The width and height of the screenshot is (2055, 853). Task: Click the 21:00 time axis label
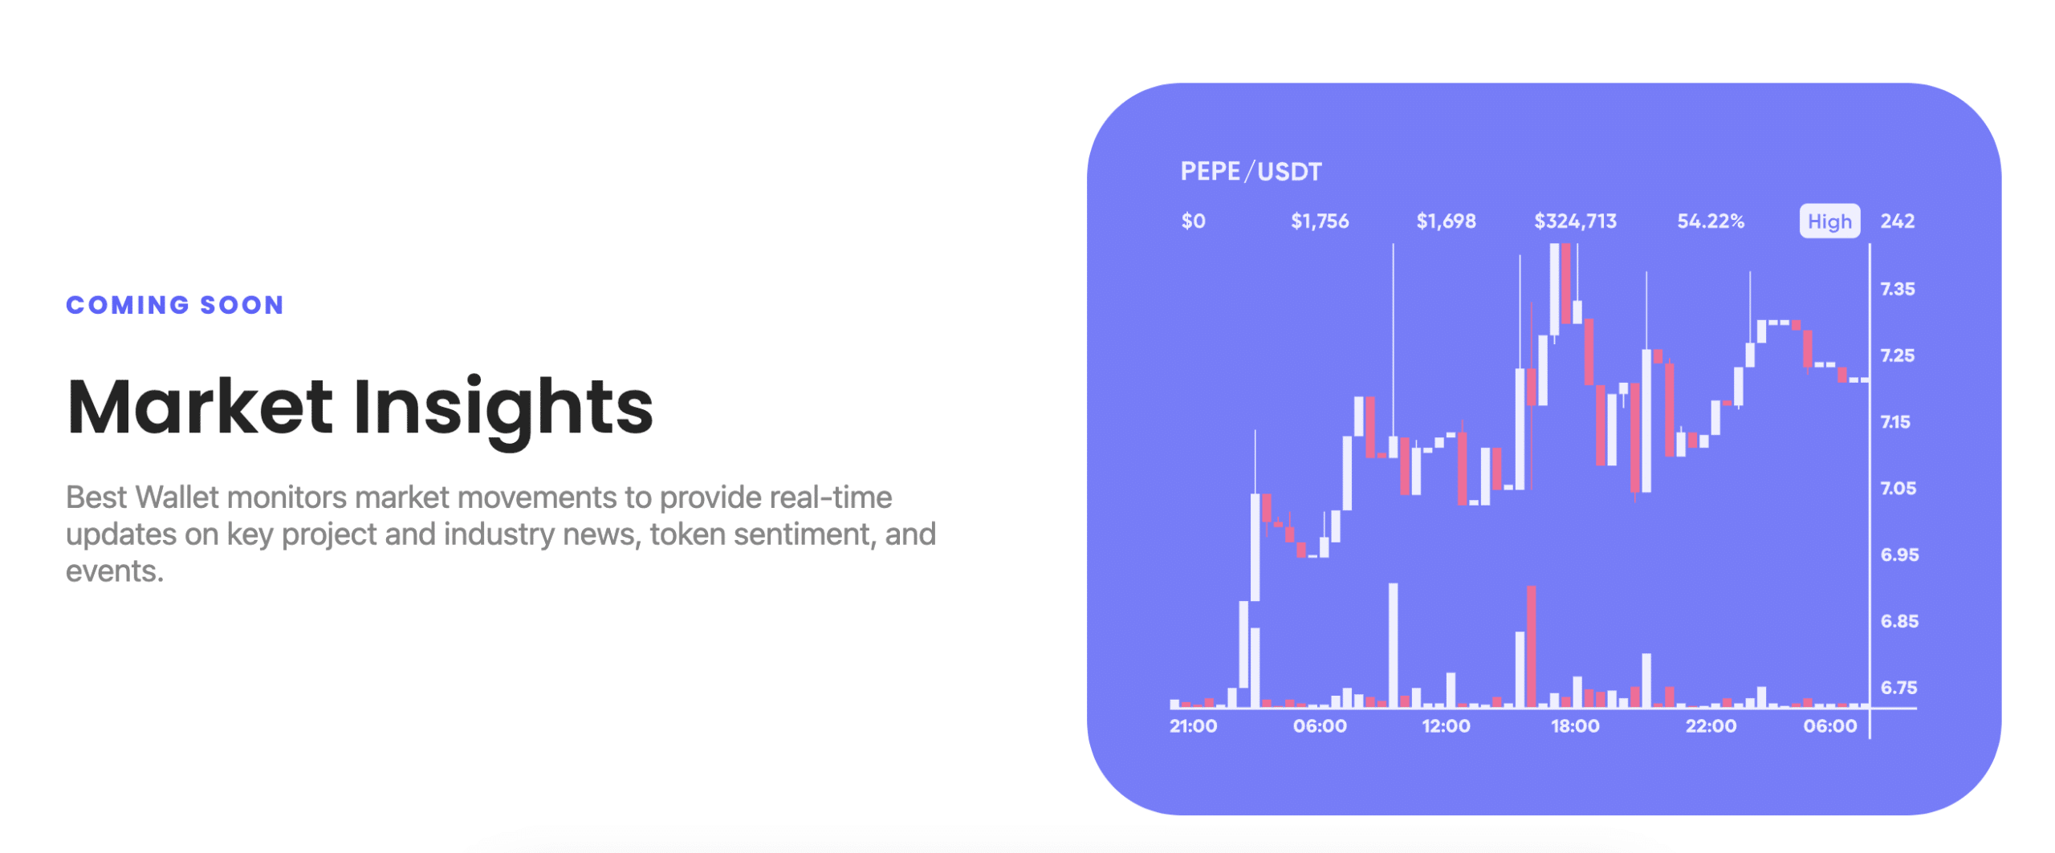pos(1193,726)
